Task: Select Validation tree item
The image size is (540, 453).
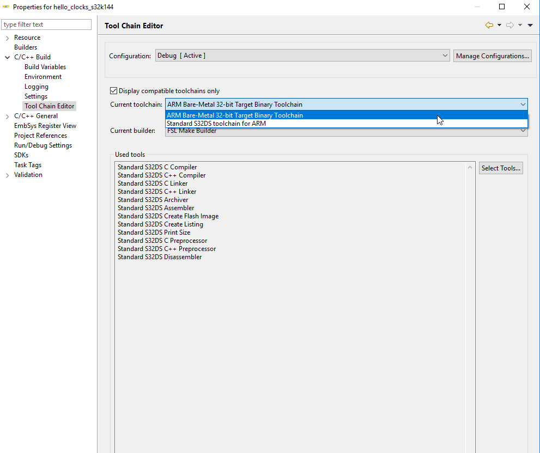Action: [28, 175]
